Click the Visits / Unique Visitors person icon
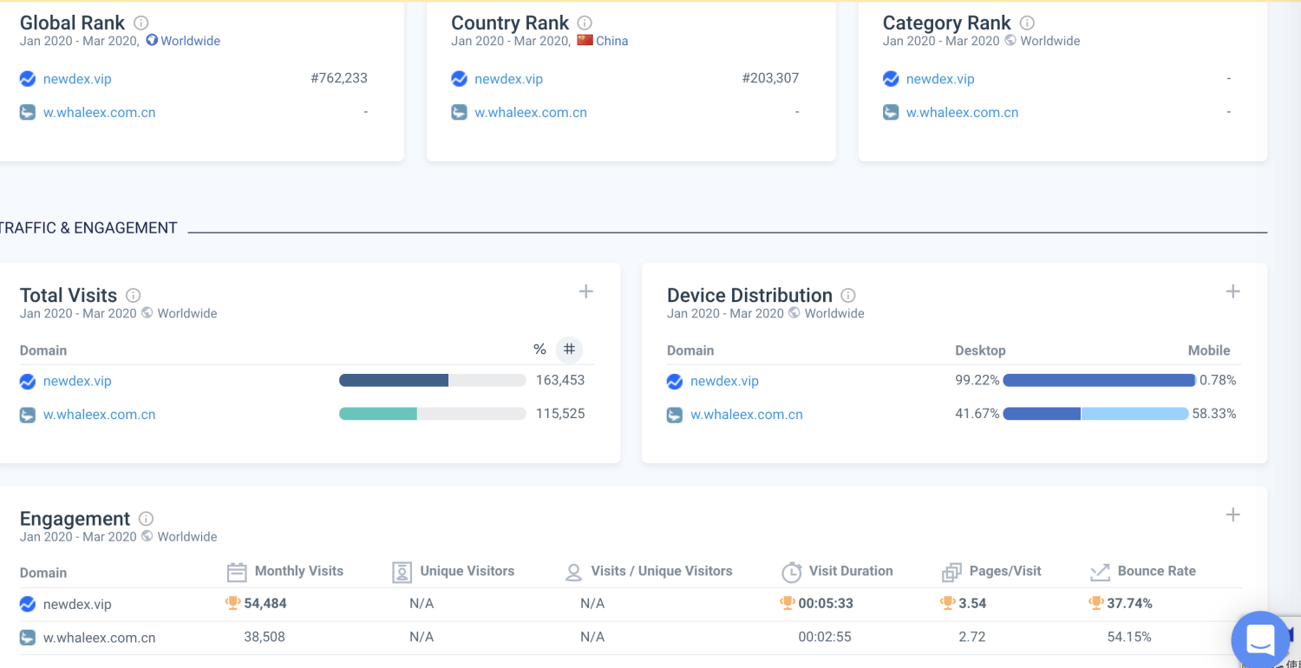The height and width of the screenshot is (668, 1301). (573, 573)
